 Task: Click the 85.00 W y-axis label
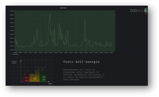coord(12,19)
